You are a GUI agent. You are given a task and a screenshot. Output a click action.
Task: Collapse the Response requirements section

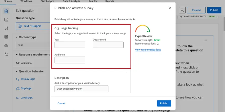(17, 55)
